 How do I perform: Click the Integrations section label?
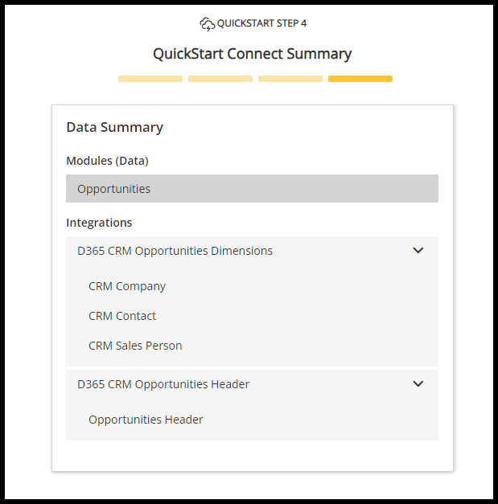point(99,223)
